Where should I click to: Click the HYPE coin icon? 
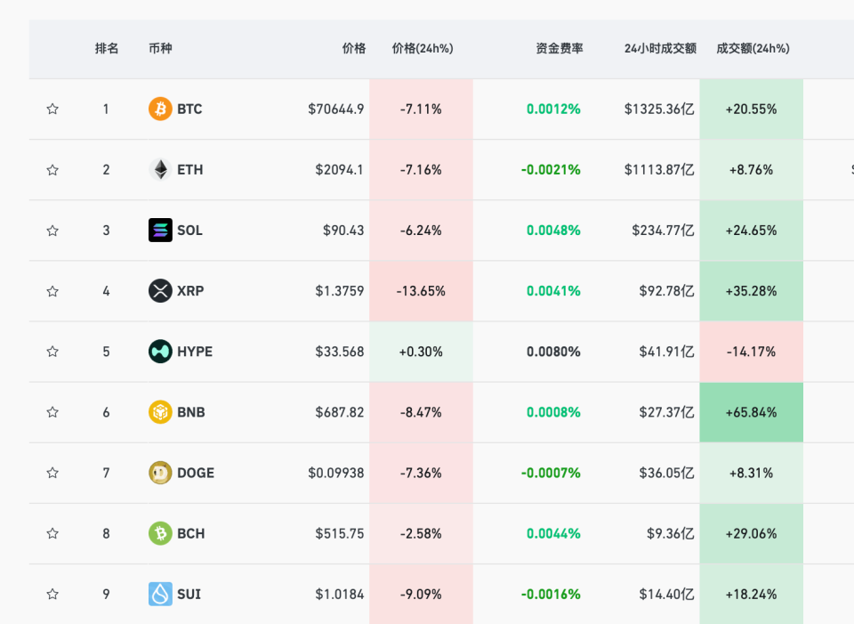160,352
